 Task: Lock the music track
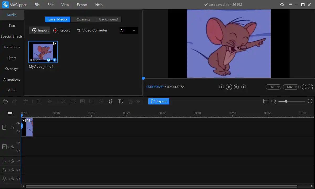tap(12, 170)
